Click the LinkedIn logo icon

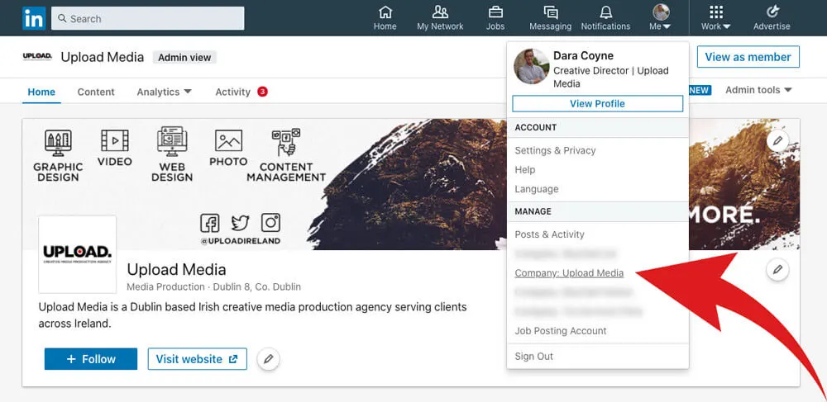pyautogui.click(x=34, y=18)
